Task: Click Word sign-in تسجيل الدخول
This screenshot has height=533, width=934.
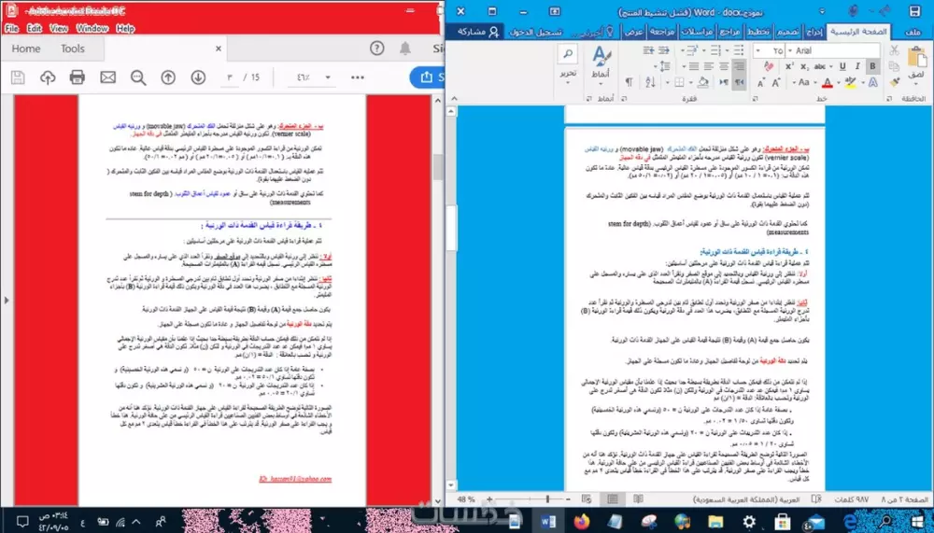Action: [x=535, y=32]
